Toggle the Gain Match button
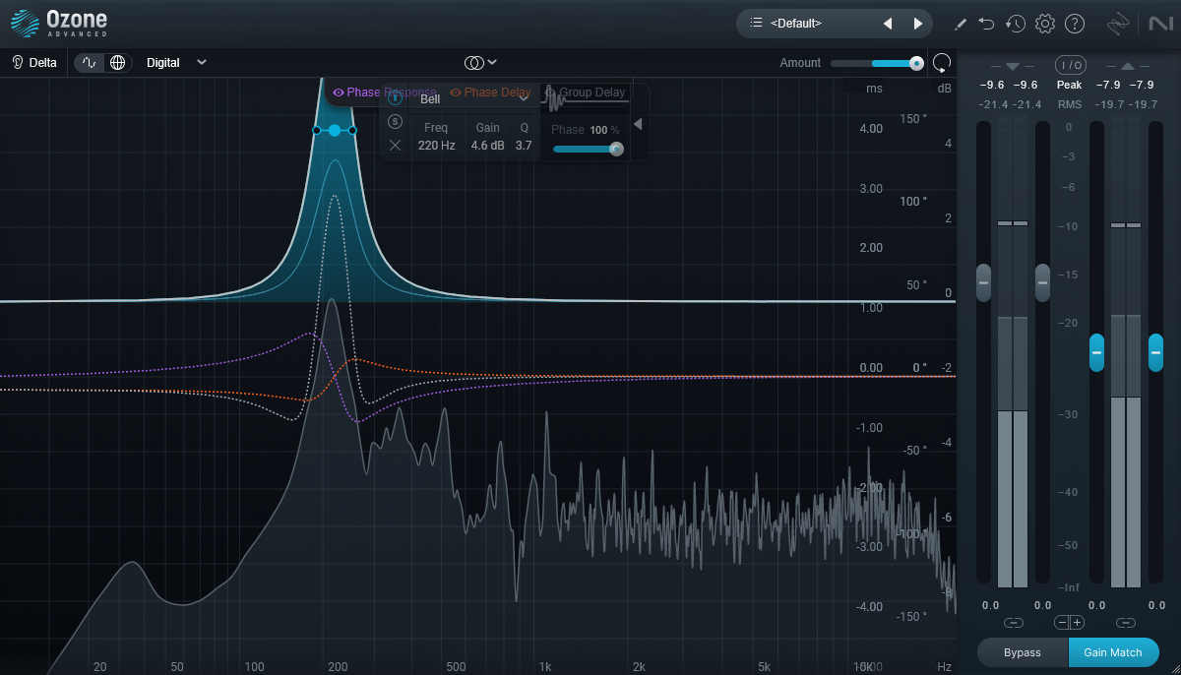 (1113, 652)
